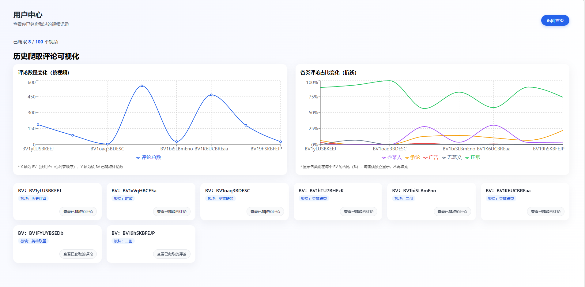Viewport: 585px width, 287px height.
Task: View crawled comments for BV1biSLBmEno
Action: coord(452,212)
